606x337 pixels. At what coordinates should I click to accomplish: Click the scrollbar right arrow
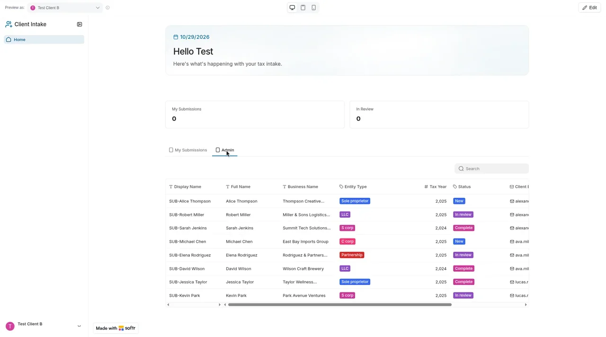coord(526,305)
